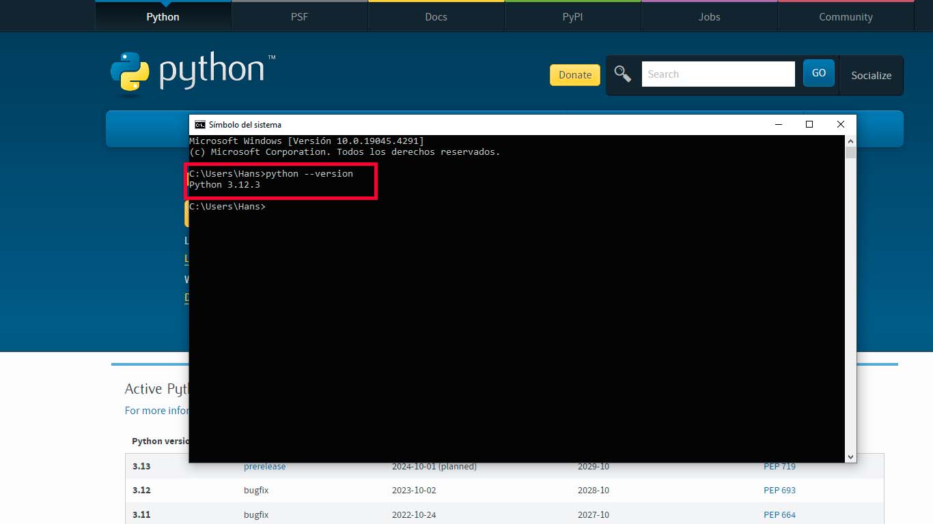Click the Donate button
Image resolution: width=933 pixels, height=524 pixels.
pos(575,75)
